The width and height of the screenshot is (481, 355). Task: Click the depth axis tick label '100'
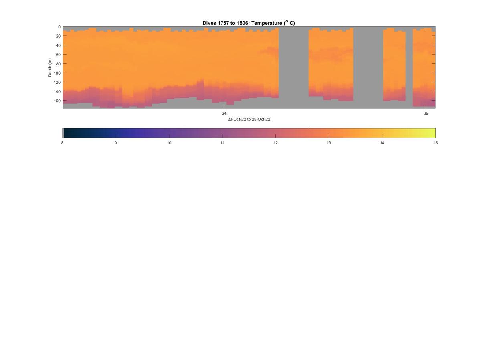(57, 73)
